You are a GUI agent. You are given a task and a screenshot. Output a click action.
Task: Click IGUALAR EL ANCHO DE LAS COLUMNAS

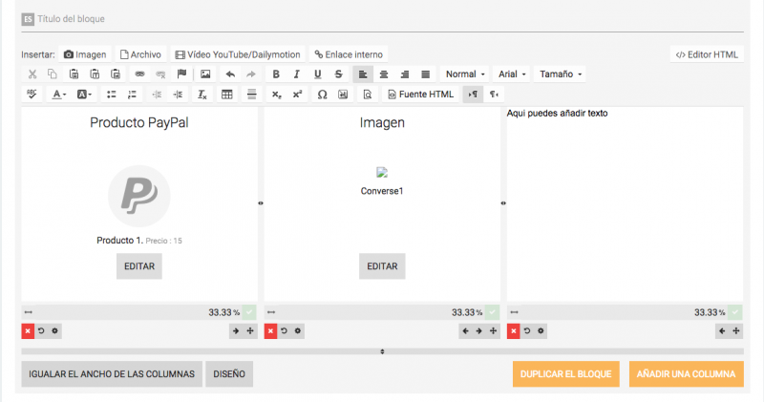112,373
